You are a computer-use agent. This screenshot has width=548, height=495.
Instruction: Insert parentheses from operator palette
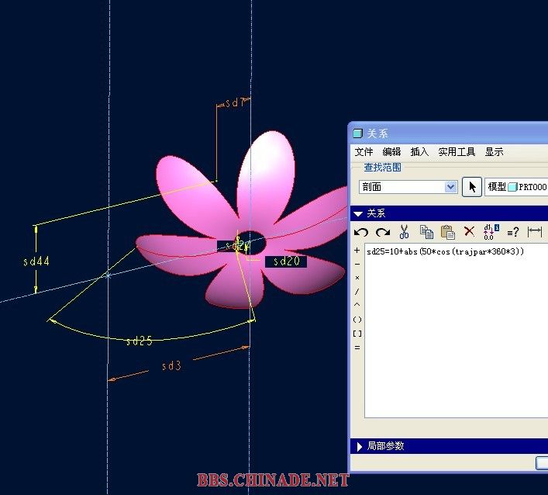click(357, 320)
